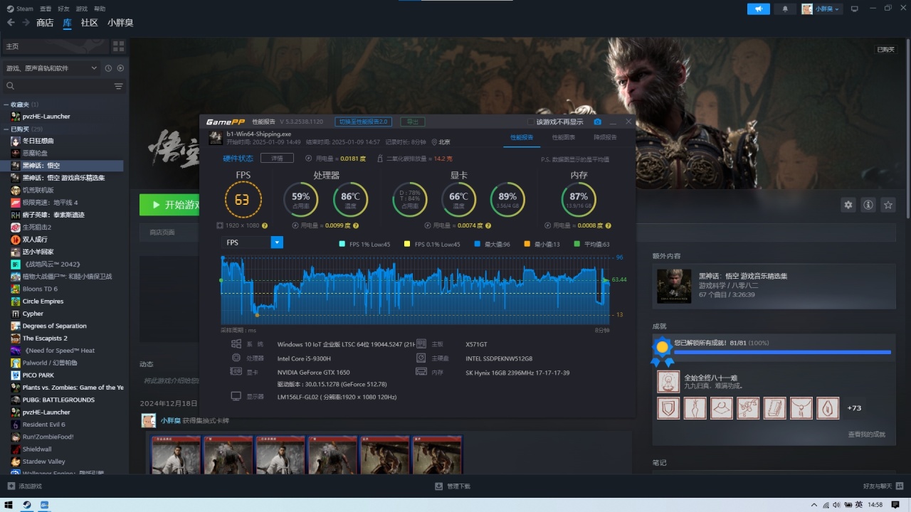Toggle 平均值:63 legend series
This screenshot has width=911, height=512.
[591, 245]
